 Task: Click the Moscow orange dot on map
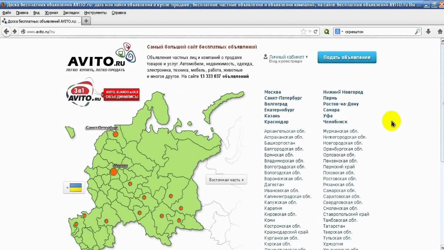coord(114,172)
